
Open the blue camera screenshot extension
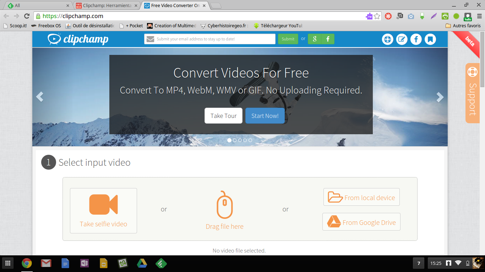pos(411,16)
